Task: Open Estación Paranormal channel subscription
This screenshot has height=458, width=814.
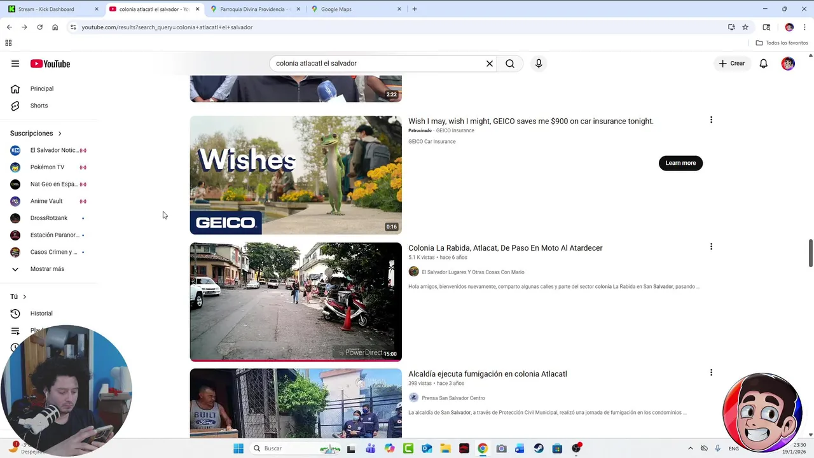Action: [50, 235]
